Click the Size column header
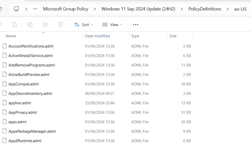This screenshot has width=251, height=147. click(173, 36)
